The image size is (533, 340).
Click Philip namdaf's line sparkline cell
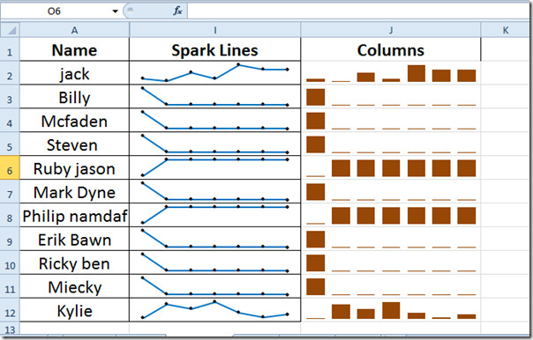click(214, 216)
